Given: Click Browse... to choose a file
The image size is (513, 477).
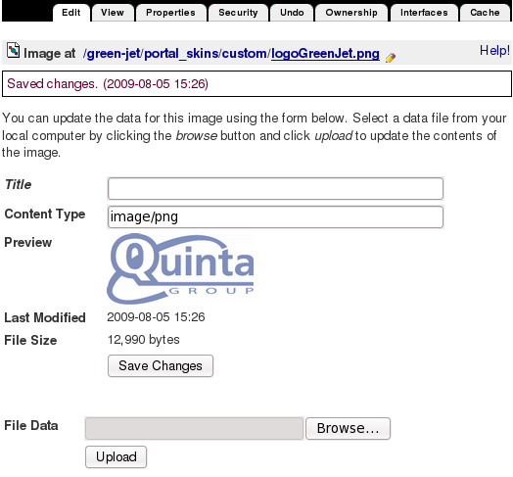Looking at the screenshot, I should point(348,428).
